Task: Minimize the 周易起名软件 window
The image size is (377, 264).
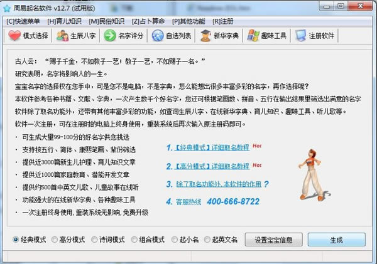Action: [x=326, y=6]
